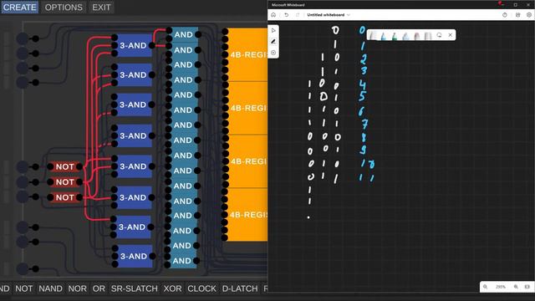This screenshot has height=301, width=535.
Task: Open Whiteboard settings gear
Action: pyautogui.click(x=529, y=15)
